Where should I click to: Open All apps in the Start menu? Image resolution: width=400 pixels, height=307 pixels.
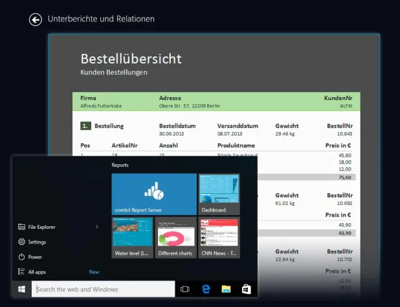(x=37, y=272)
